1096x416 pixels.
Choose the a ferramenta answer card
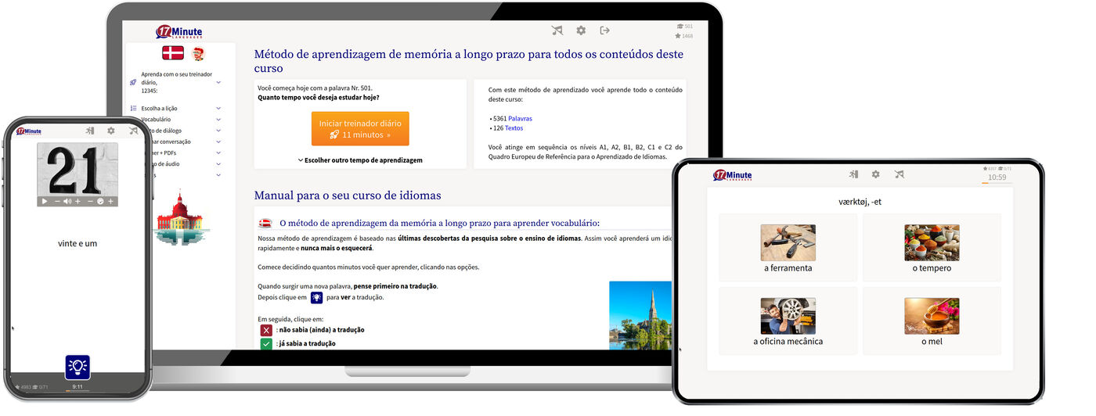[788, 247]
